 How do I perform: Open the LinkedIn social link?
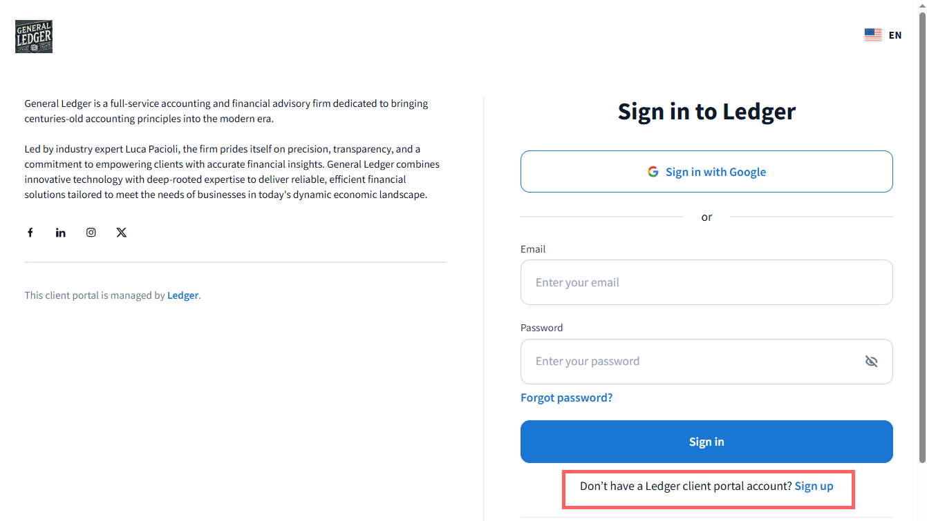(x=61, y=233)
